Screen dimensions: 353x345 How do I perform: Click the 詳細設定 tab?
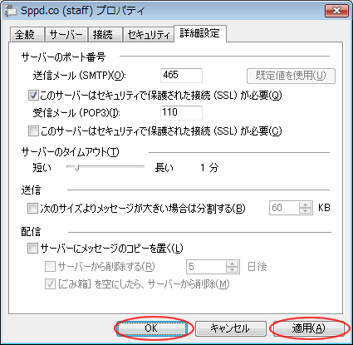pyautogui.click(x=199, y=33)
